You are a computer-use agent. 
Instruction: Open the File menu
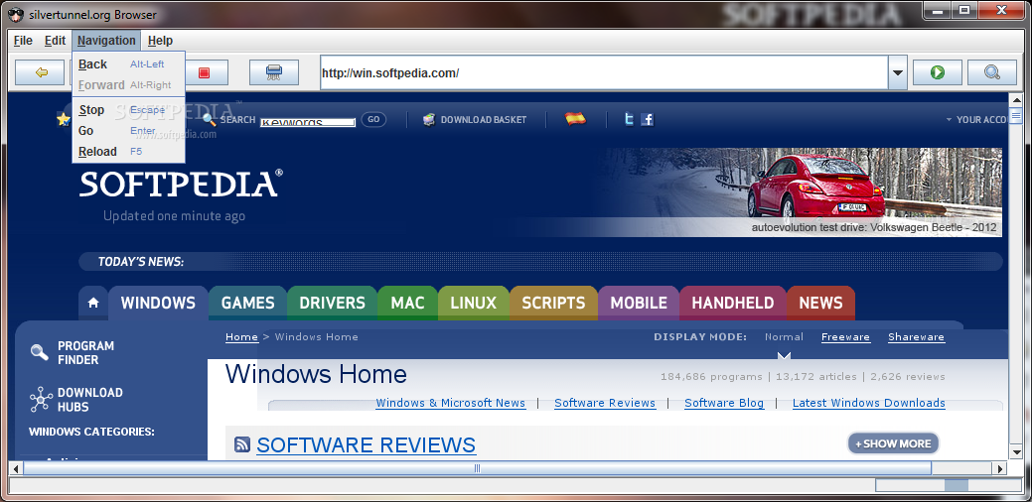coord(23,41)
